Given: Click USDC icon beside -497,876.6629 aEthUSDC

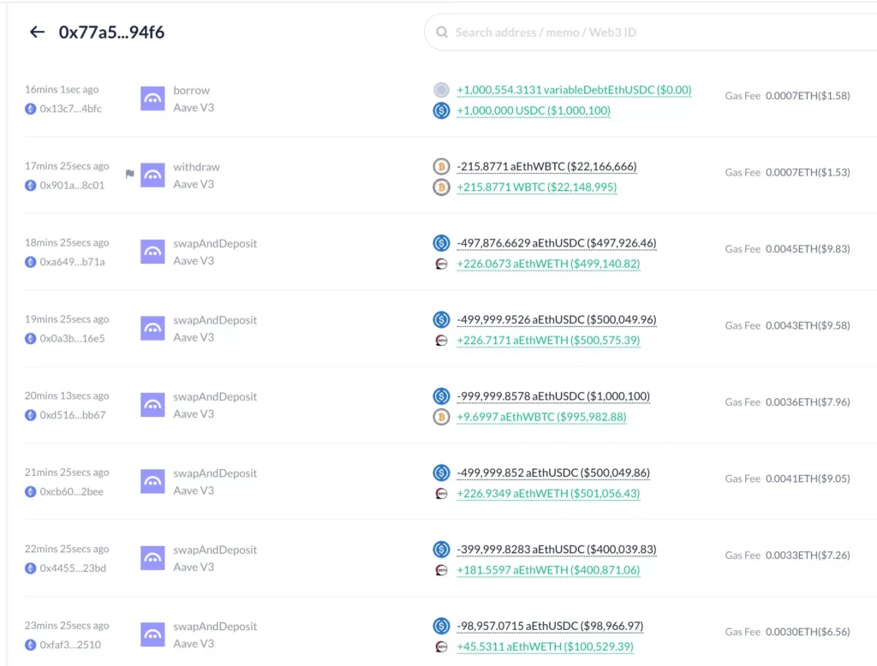Looking at the screenshot, I should coord(441,243).
